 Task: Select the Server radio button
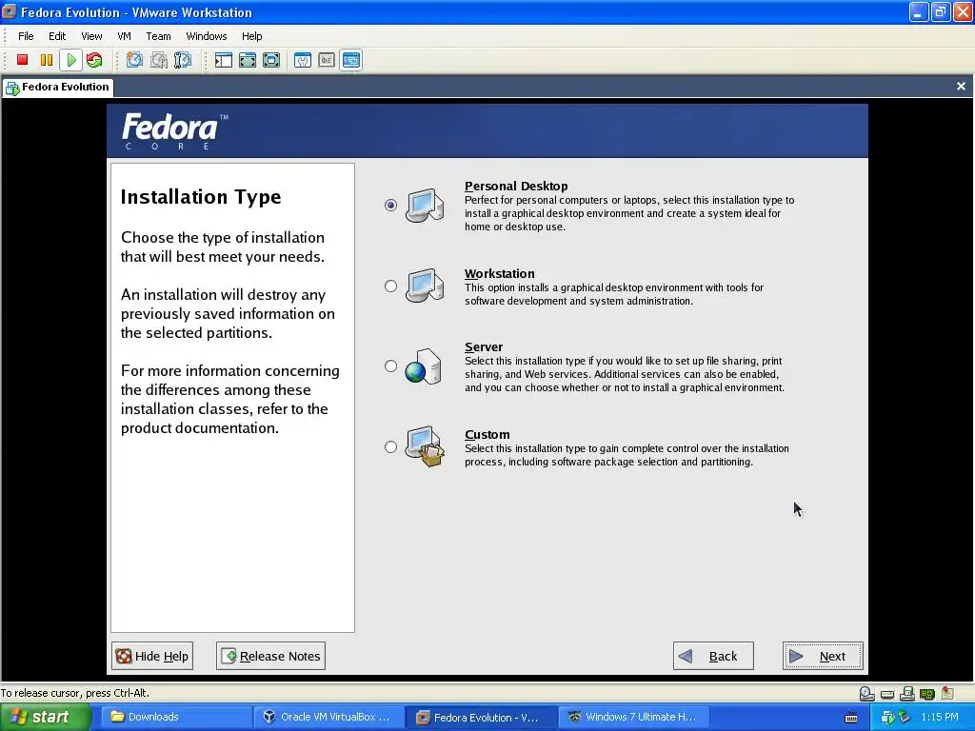pos(390,366)
